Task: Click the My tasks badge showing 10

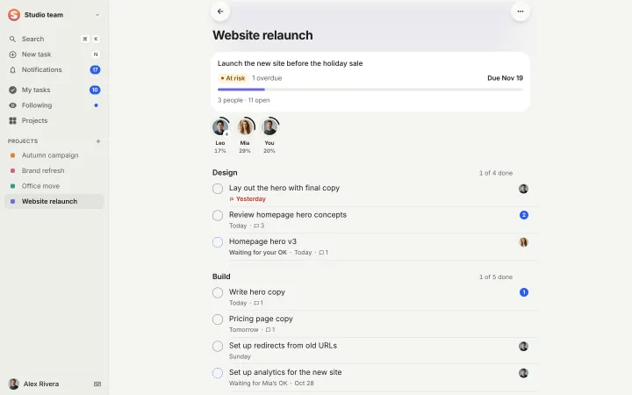Action: pos(95,90)
